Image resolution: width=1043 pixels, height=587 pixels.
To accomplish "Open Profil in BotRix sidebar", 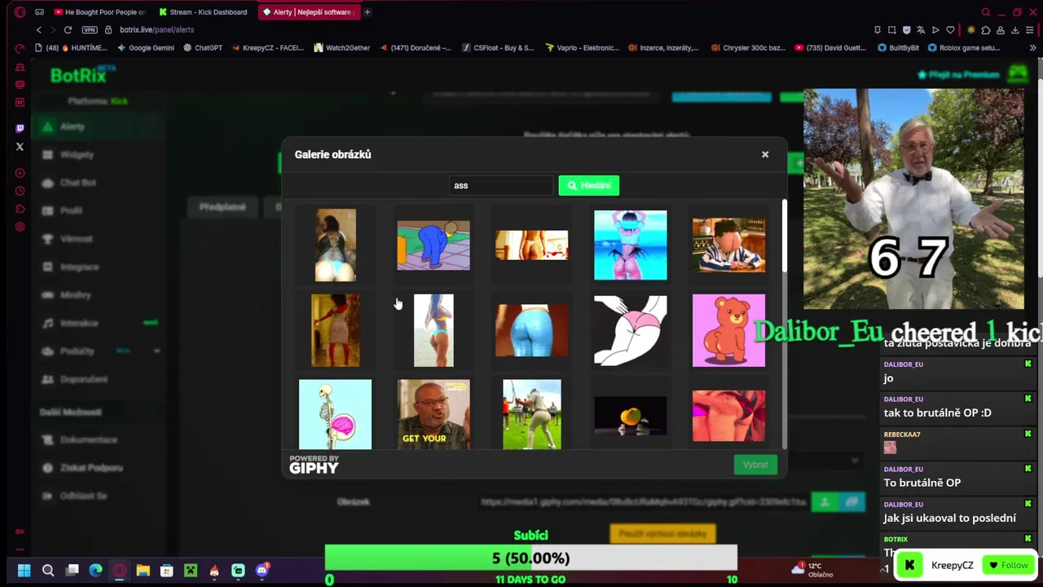I will pos(71,210).
